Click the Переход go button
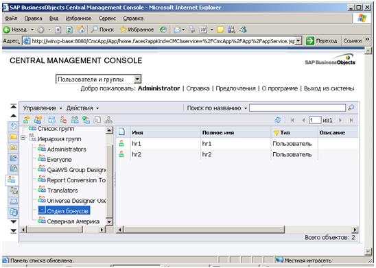376x268 pixels. pyautogui.click(x=322, y=40)
